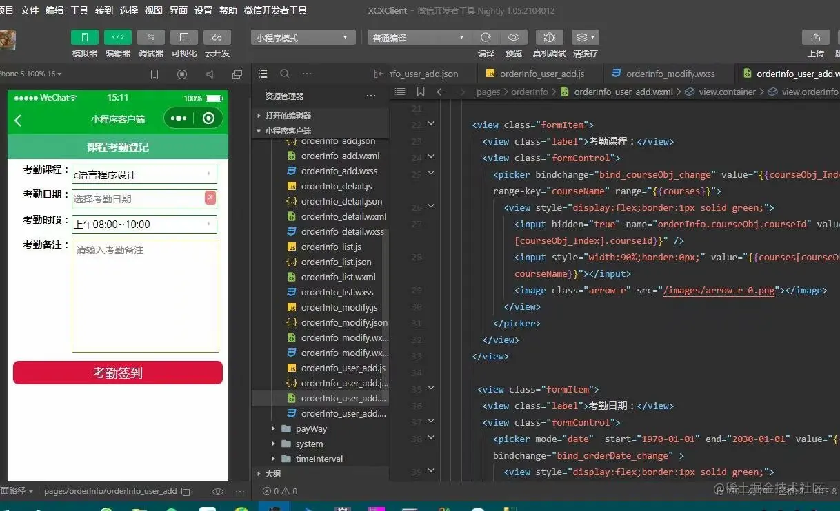Expand the payWay folder
Viewport: 840px width, 511px height.
(x=321, y=428)
